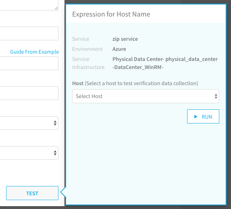Click the Expression for Host Name title
231x209 pixels.
[x=111, y=14]
